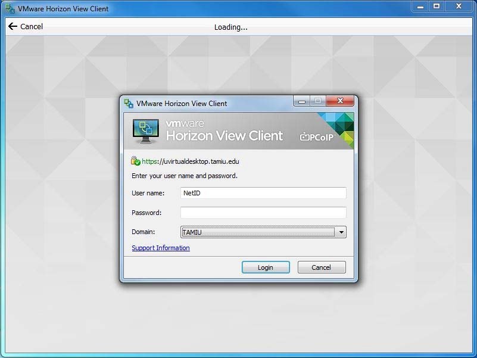Click the Loading... status text
Screen dimensions: 477x358
(x=231, y=27)
